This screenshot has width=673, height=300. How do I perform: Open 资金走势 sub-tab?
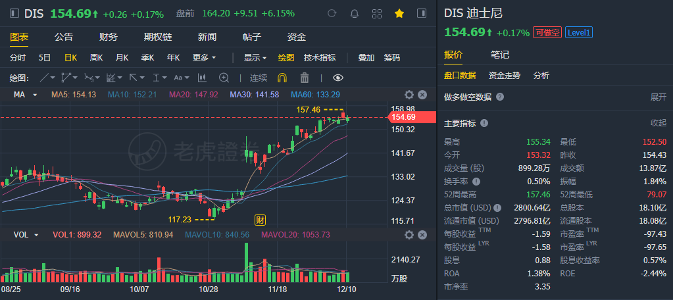(505, 76)
